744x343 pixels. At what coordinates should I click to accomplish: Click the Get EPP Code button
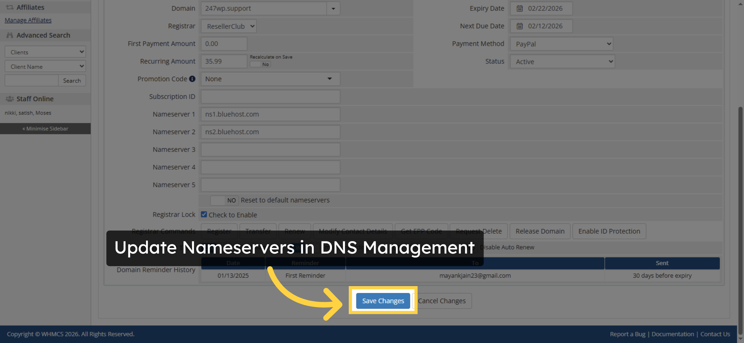(x=421, y=231)
